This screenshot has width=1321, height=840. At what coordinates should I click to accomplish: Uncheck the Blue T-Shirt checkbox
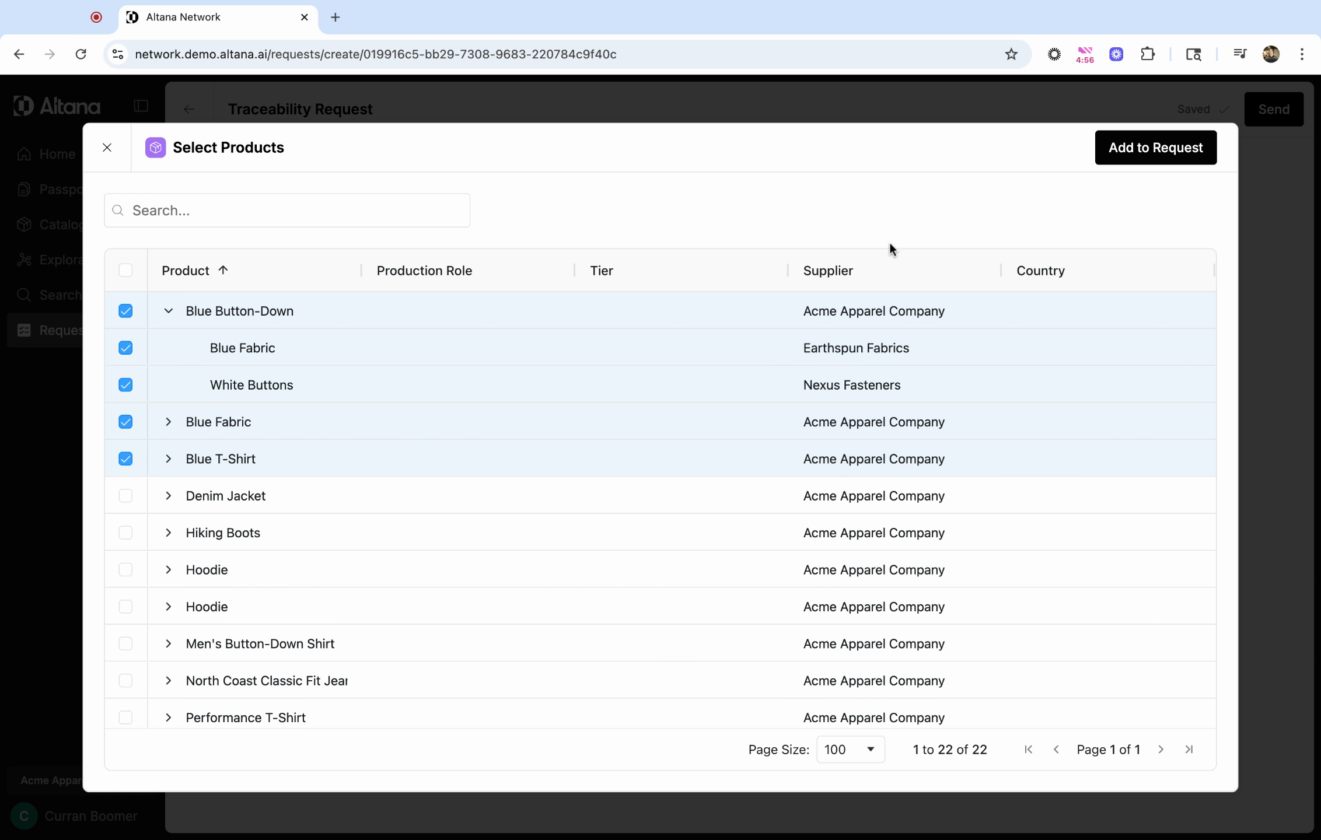tap(125, 459)
